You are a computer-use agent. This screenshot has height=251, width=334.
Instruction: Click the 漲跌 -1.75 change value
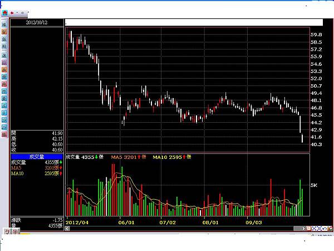[57, 220]
